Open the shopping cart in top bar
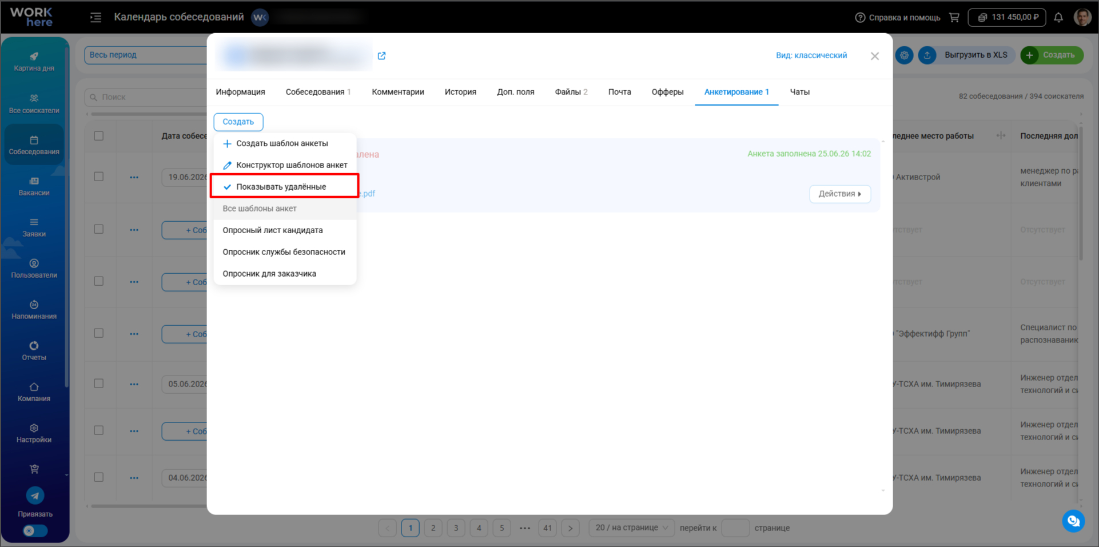The image size is (1099, 547). 954,17
